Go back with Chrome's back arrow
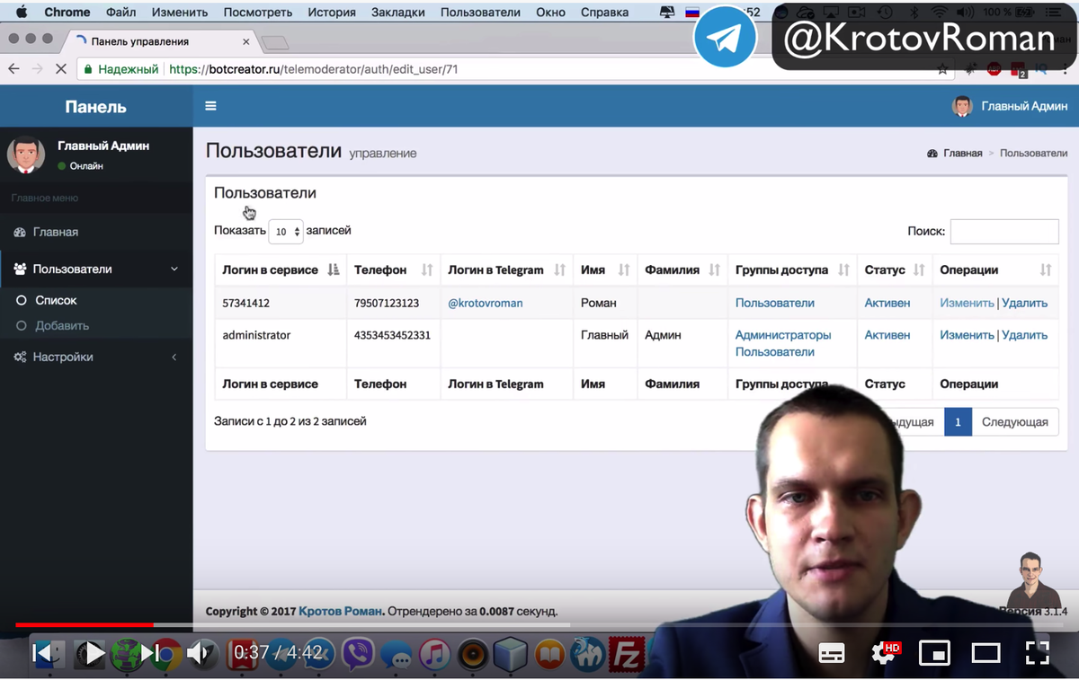 (x=13, y=69)
